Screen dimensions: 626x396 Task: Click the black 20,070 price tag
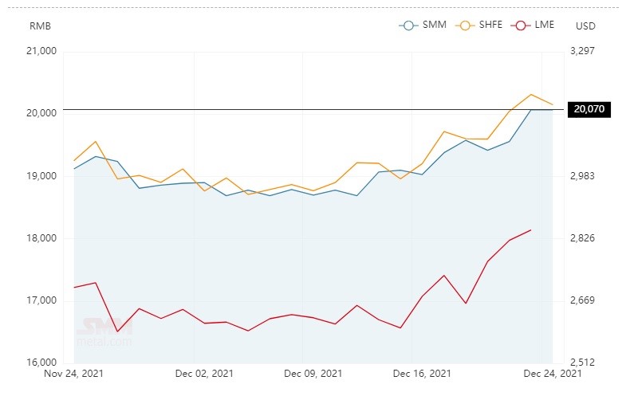pos(589,109)
